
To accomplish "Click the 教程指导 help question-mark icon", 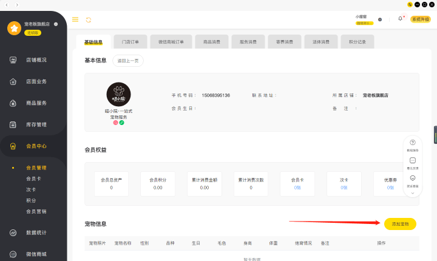I will [x=413, y=143].
